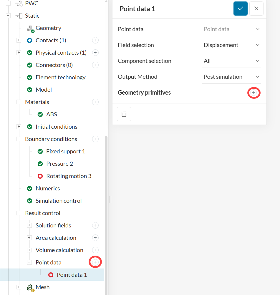The width and height of the screenshot is (280, 295).
Task: Select Rotating motion 3 boundary condition
Action: click(69, 176)
